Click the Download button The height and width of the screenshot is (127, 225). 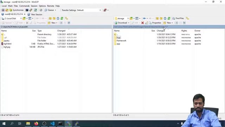(121, 23)
